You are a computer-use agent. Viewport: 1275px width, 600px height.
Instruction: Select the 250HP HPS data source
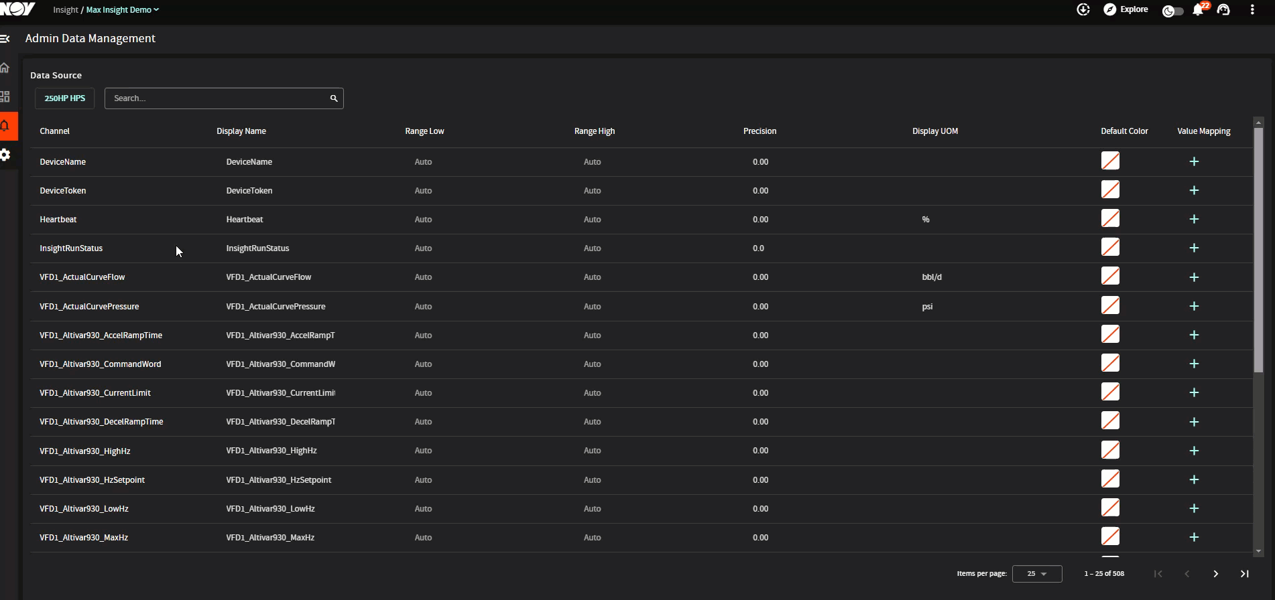click(x=65, y=98)
